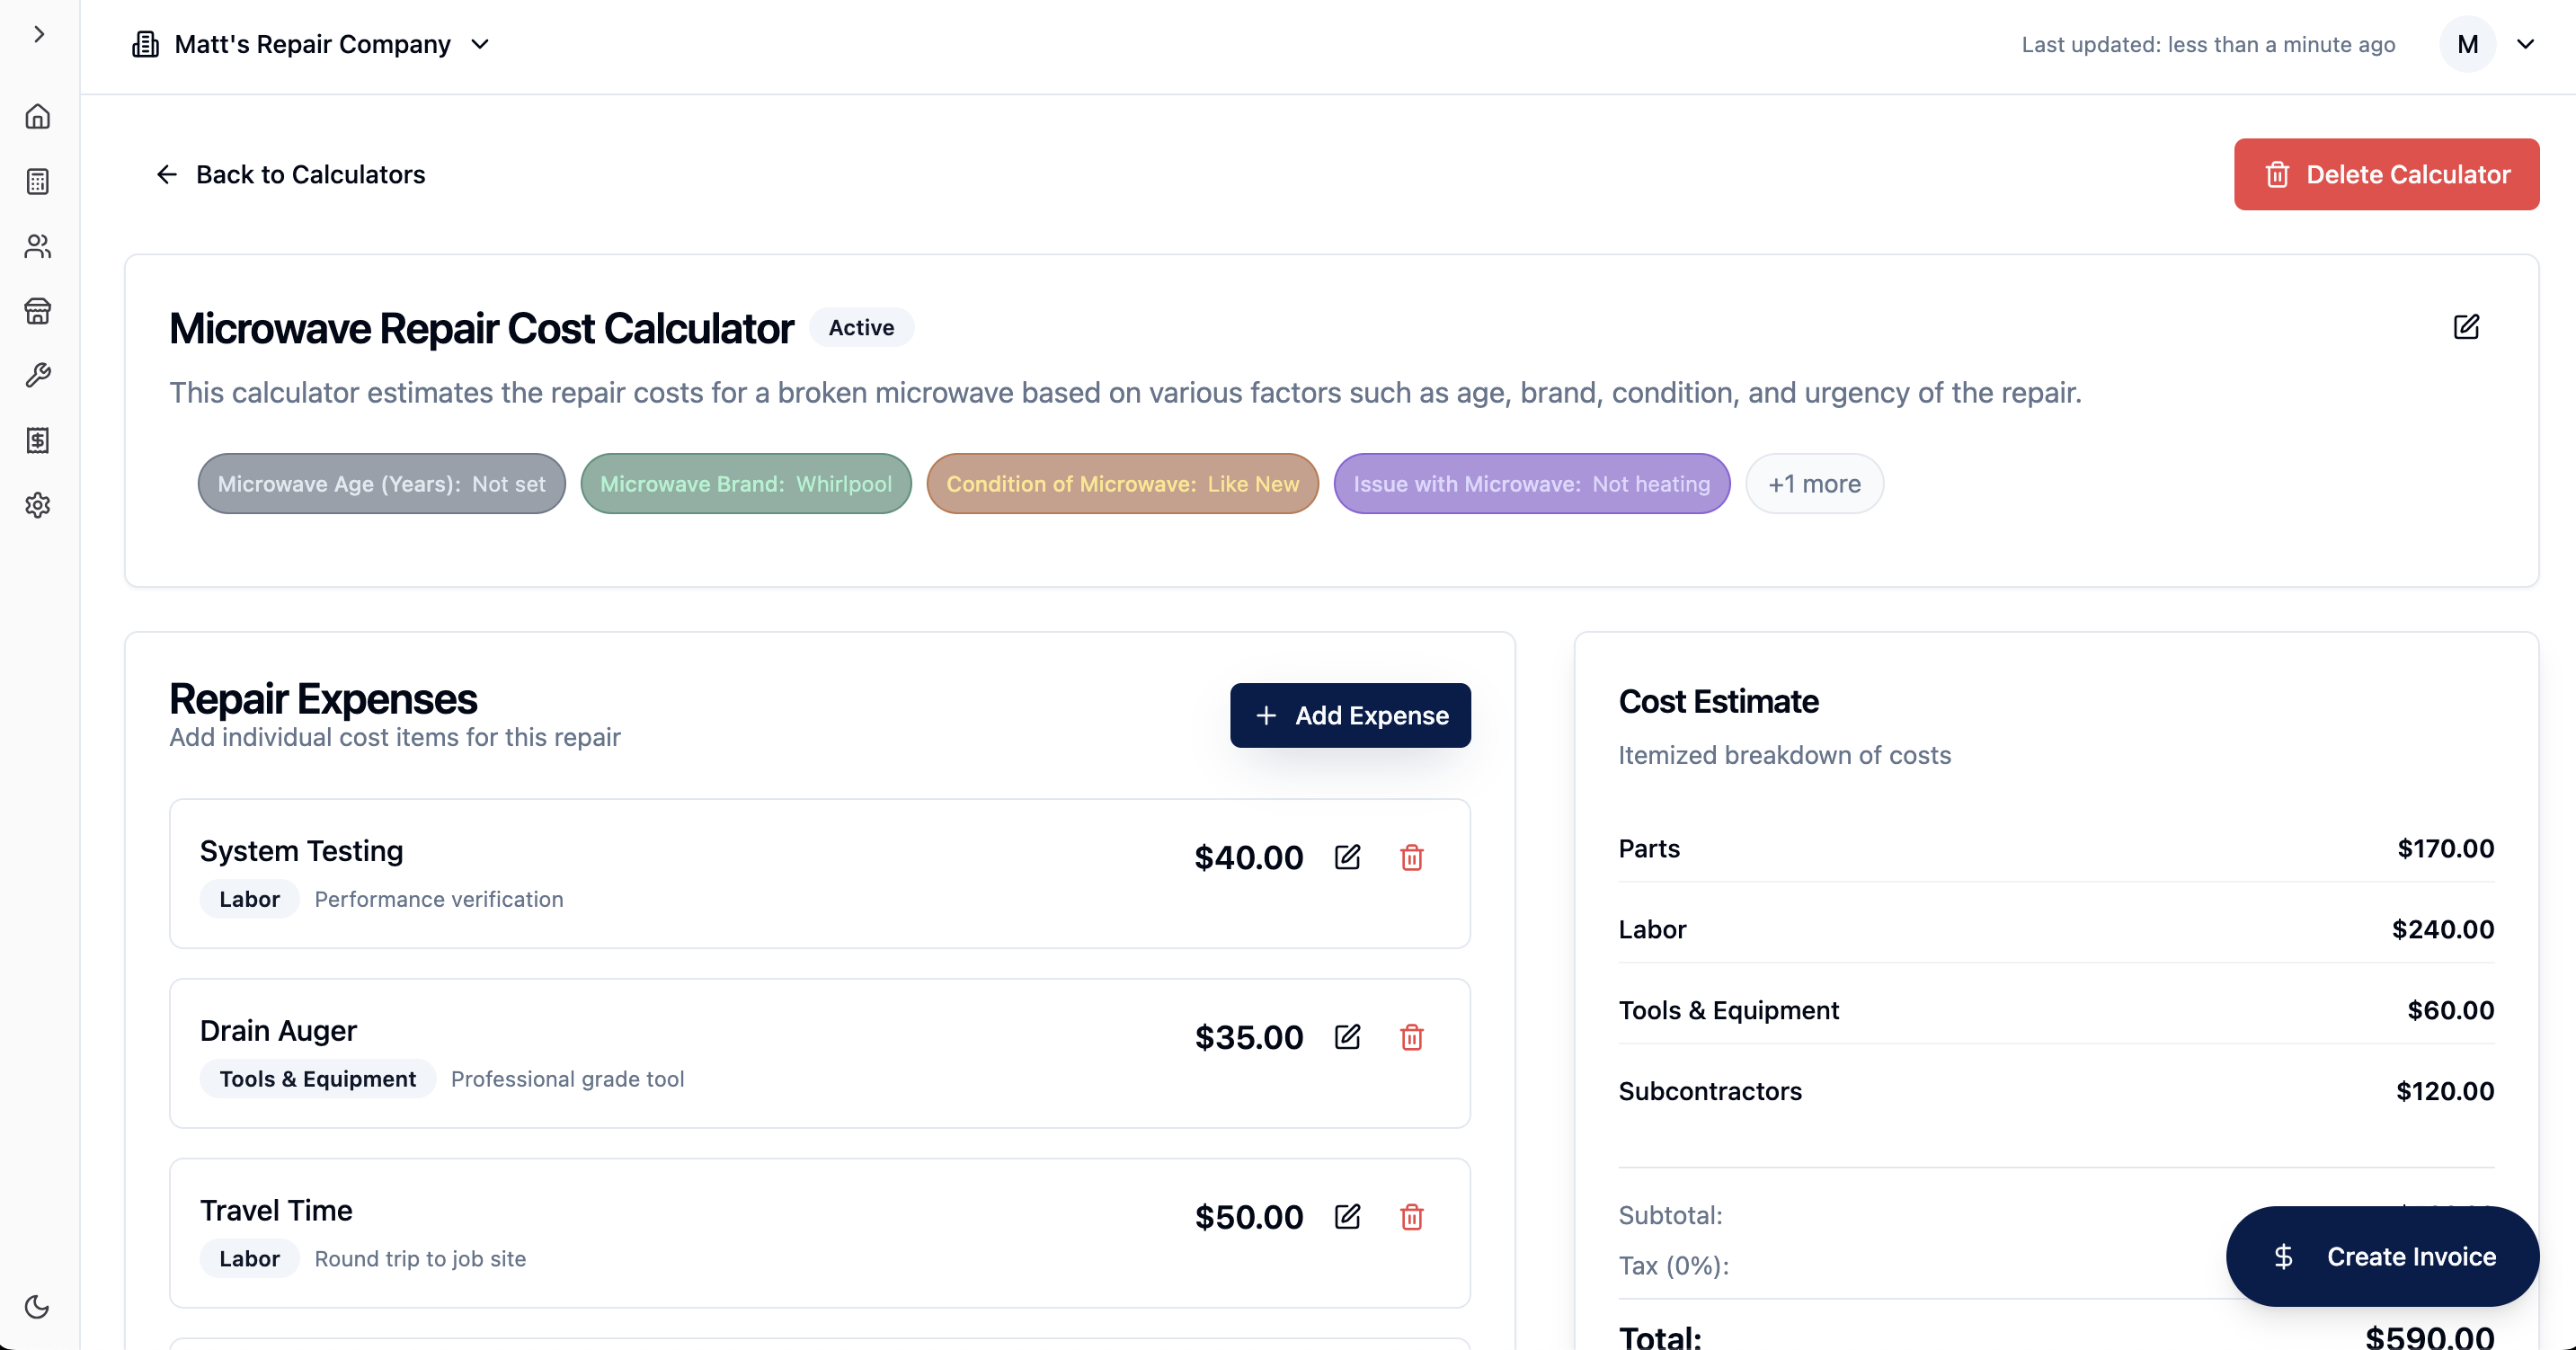Image resolution: width=2576 pixels, height=1350 pixels.
Task: Edit the Drain Auger expense
Action: click(x=1347, y=1037)
